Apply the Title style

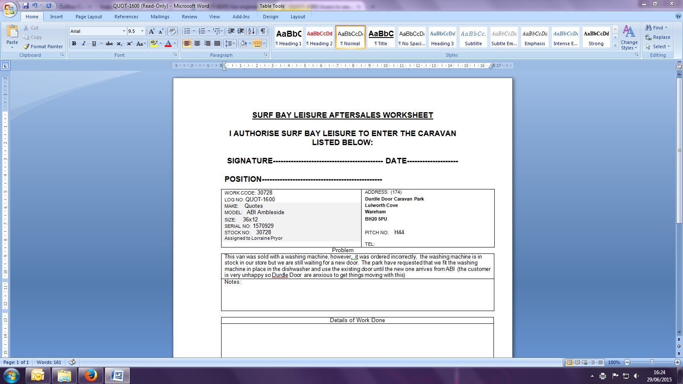click(381, 37)
